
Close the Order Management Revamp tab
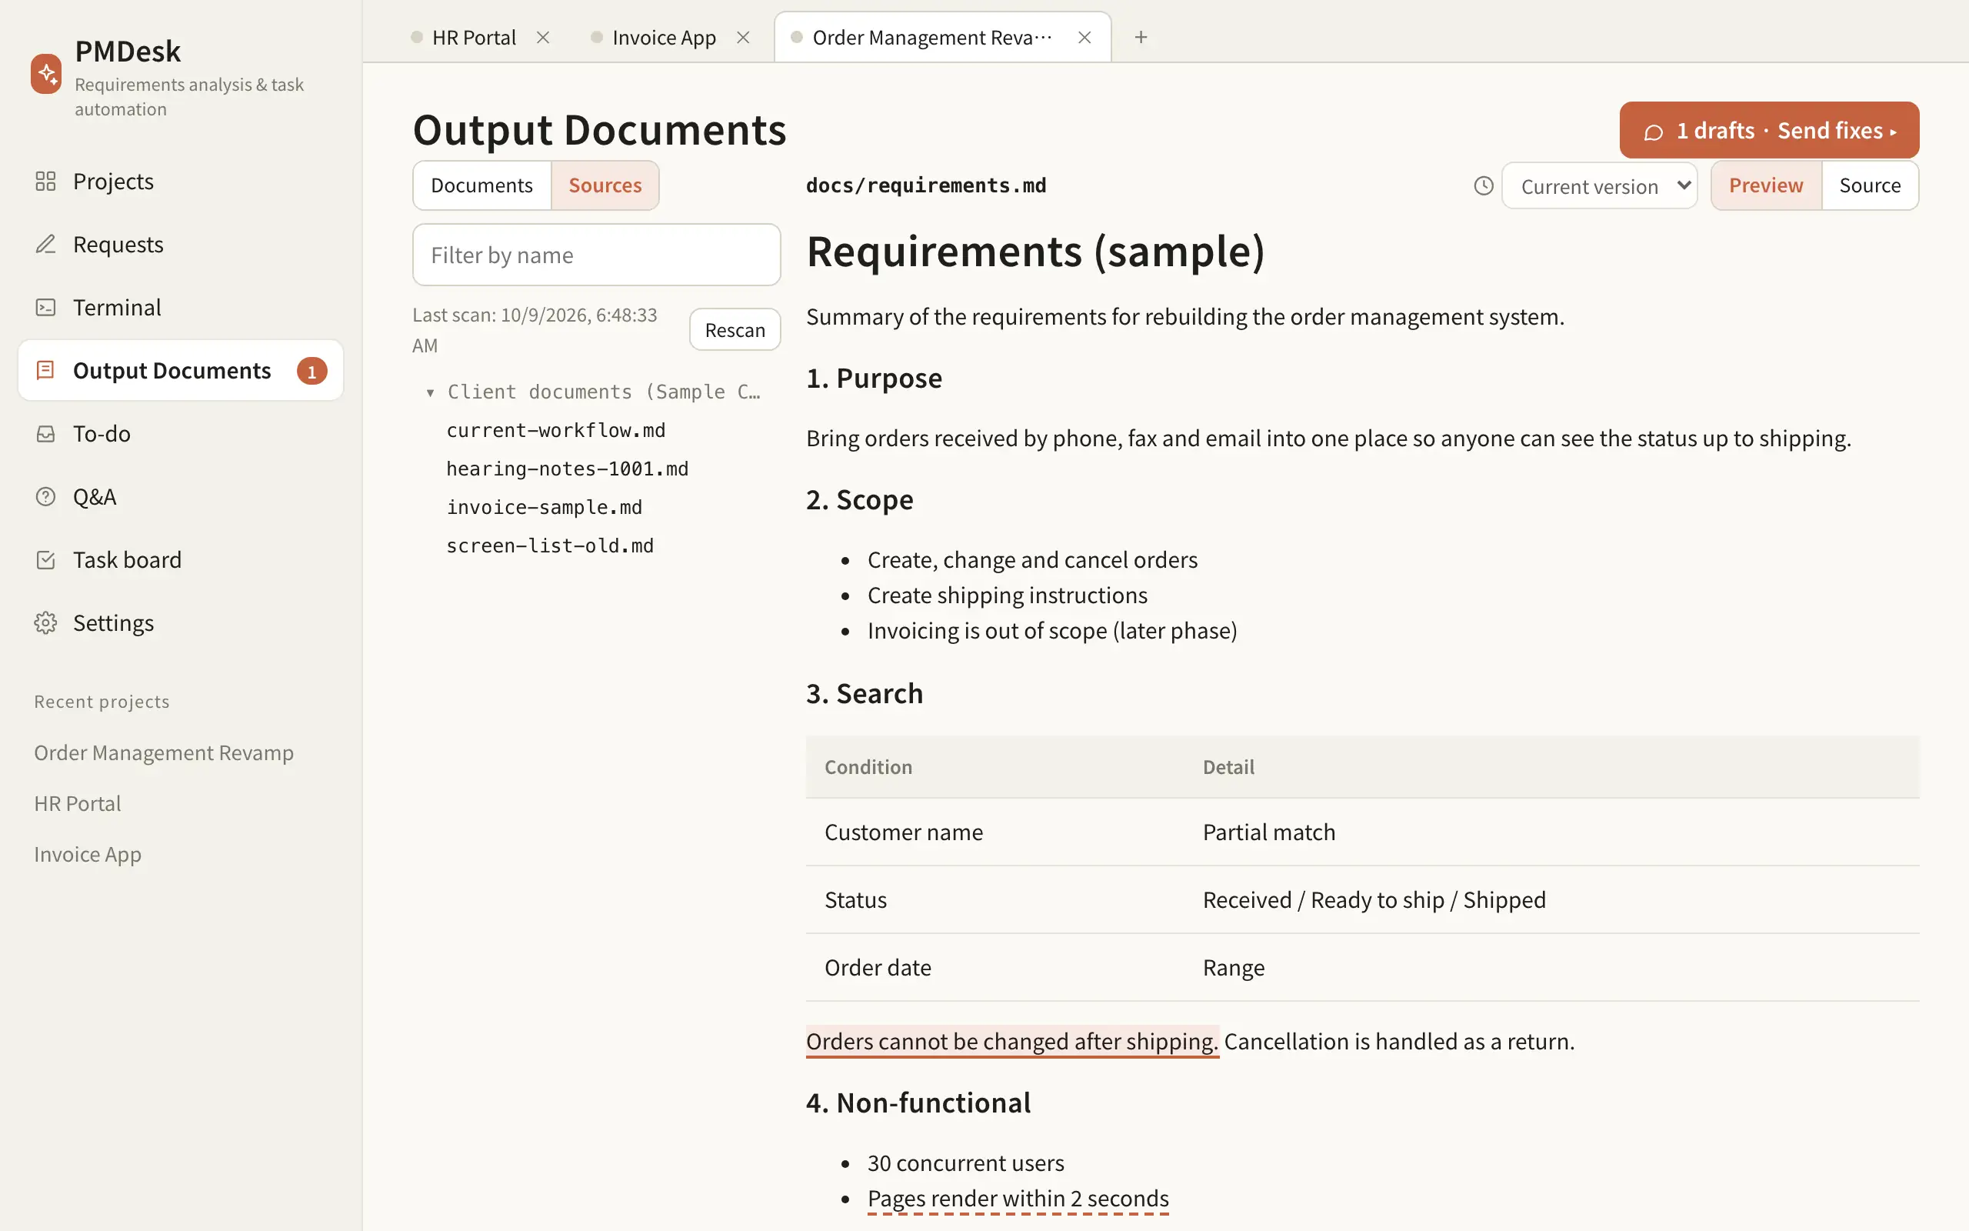pyautogui.click(x=1084, y=38)
